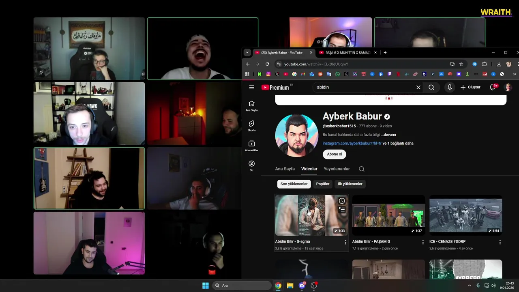This screenshot has height=292, width=519.
Task: Go back in Chrome
Action: [x=248, y=64]
